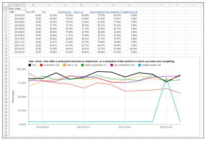The width and height of the screenshot is (205, 141).
Task: Click the blue sudden-spike.net legend swatch
Action: (x=140, y=65)
